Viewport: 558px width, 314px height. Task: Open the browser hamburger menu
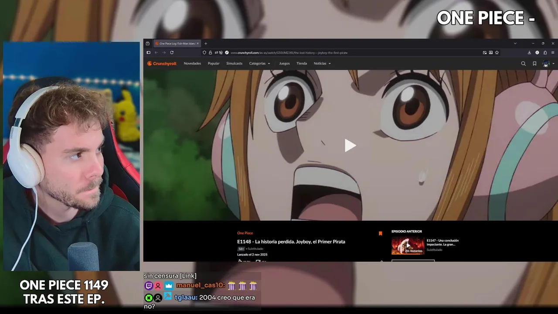pos(553,53)
